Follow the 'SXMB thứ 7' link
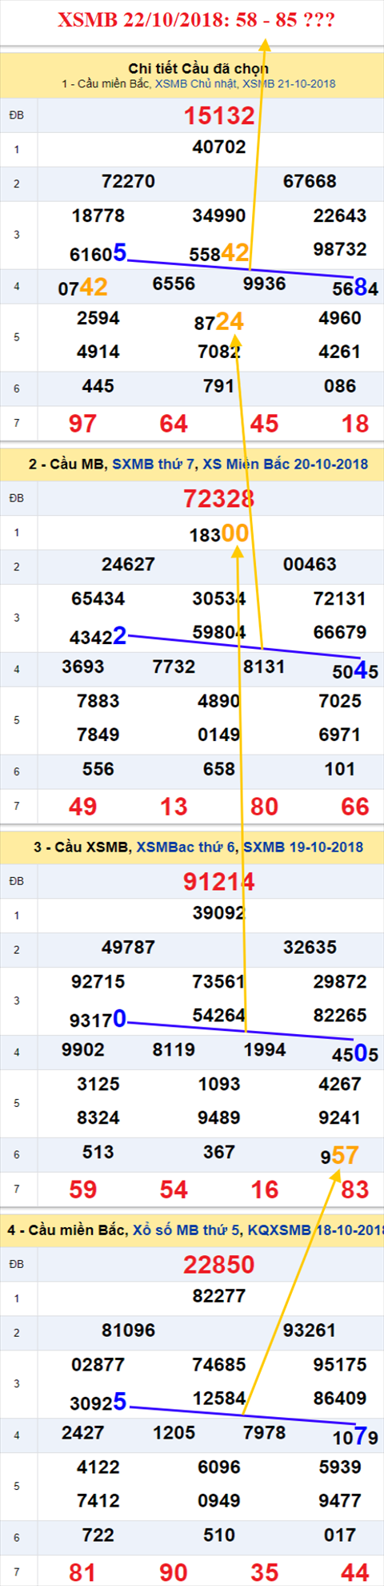This screenshot has height=1586, width=384. click(x=152, y=464)
